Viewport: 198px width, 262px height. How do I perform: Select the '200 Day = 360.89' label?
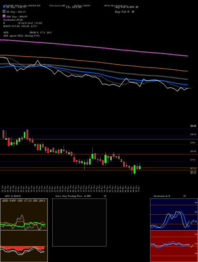(17, 17)
